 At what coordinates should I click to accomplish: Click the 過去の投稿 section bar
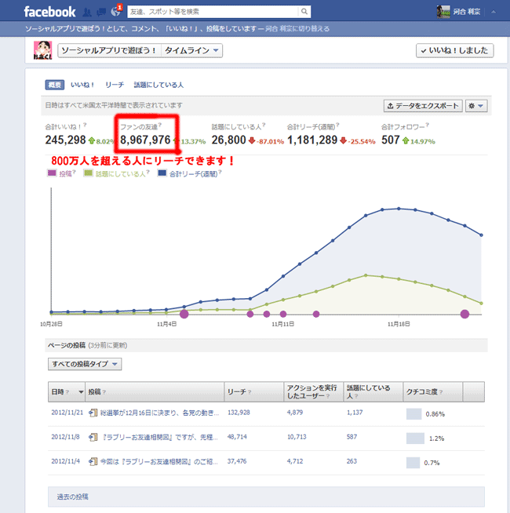coord(266,497)
